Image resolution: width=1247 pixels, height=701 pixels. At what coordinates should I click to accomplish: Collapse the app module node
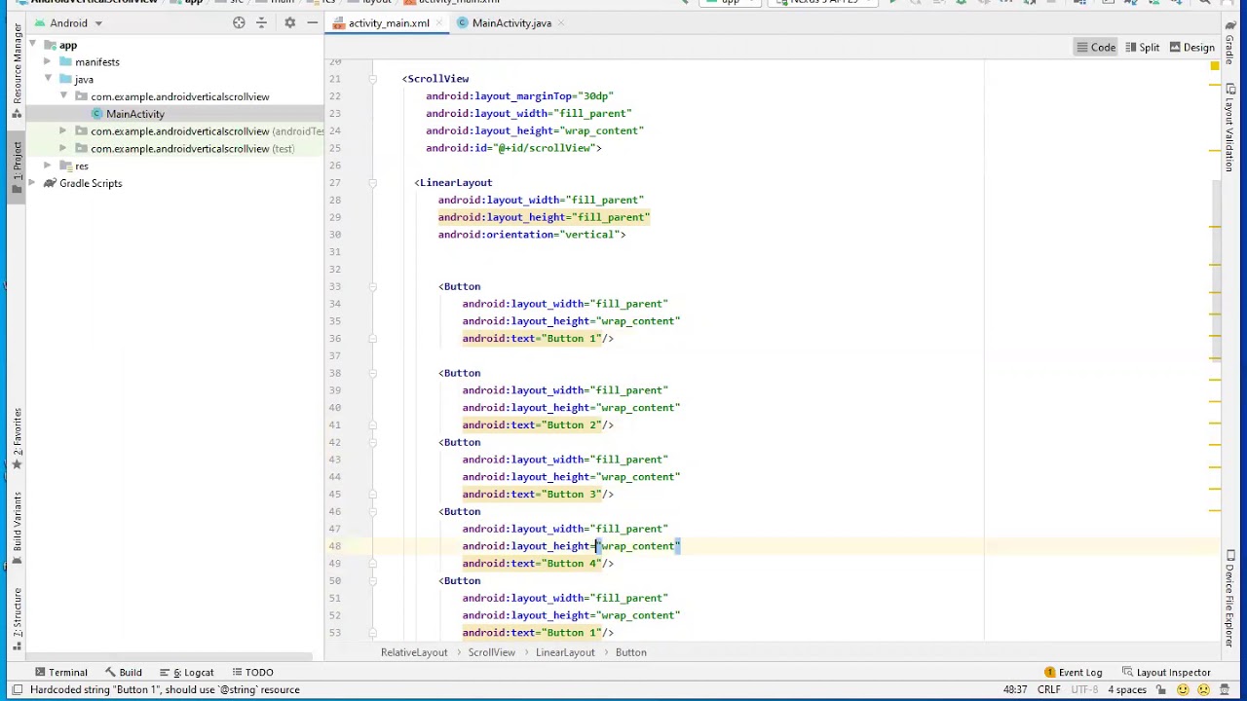coord(32,45)
